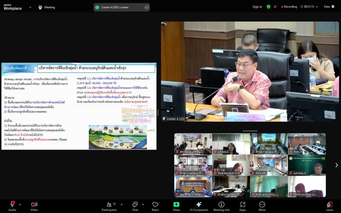Open the Apps menu

coord(242,206)
